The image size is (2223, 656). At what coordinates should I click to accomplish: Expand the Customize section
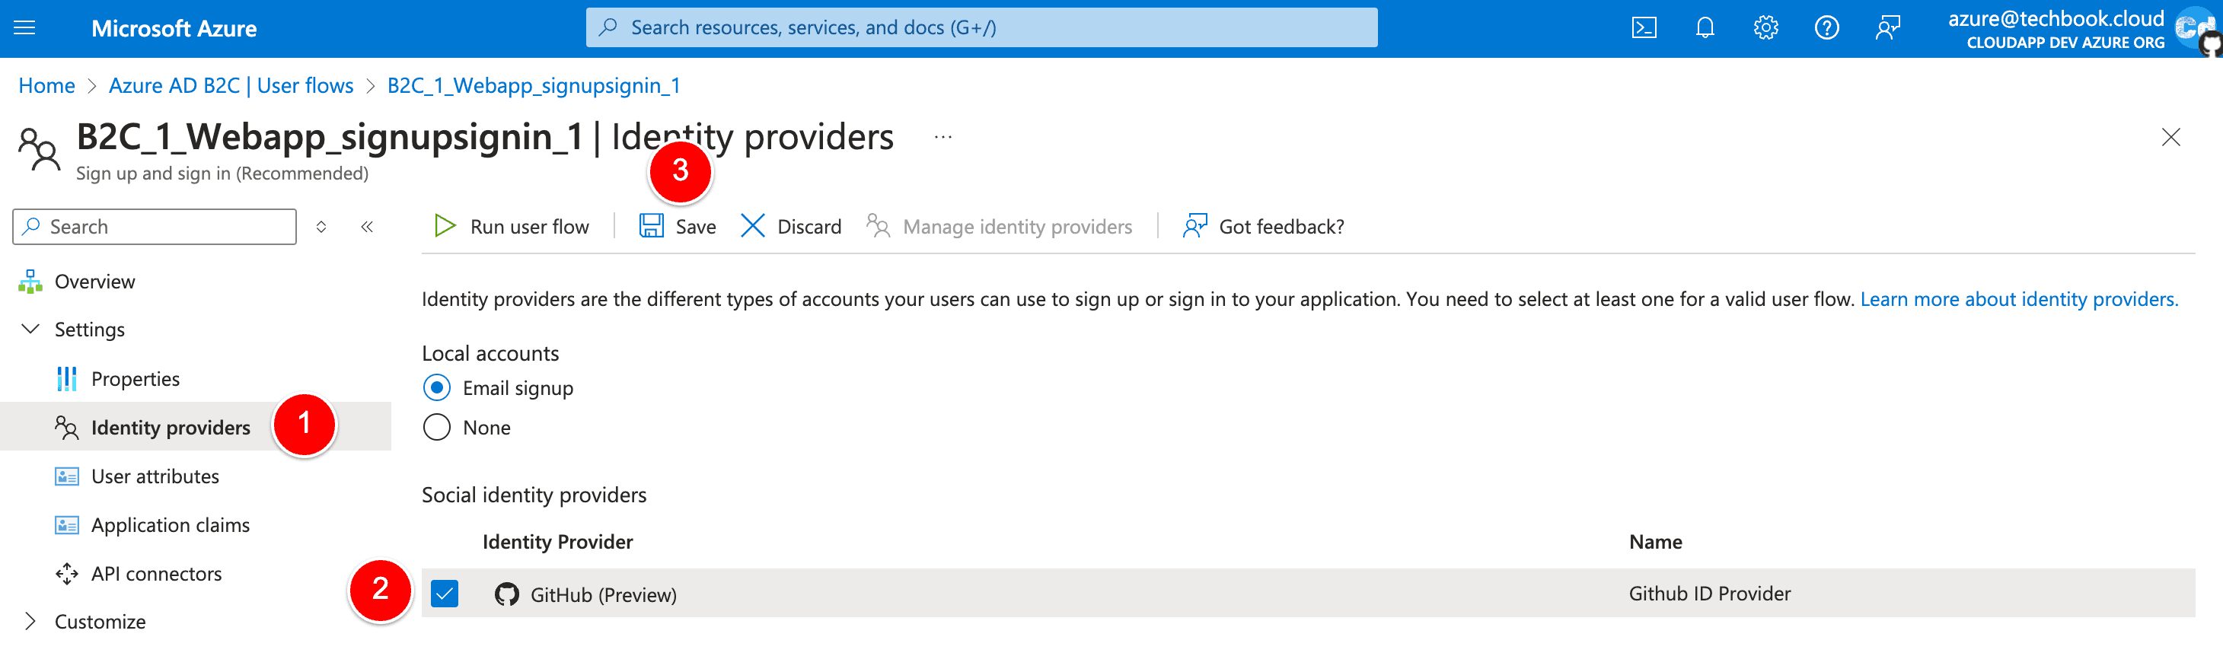coord(30,622)
